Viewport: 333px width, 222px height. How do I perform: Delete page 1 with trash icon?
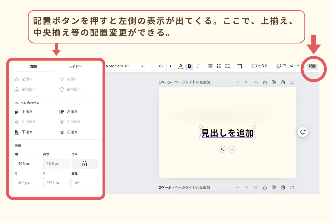(x=283, y=82)
